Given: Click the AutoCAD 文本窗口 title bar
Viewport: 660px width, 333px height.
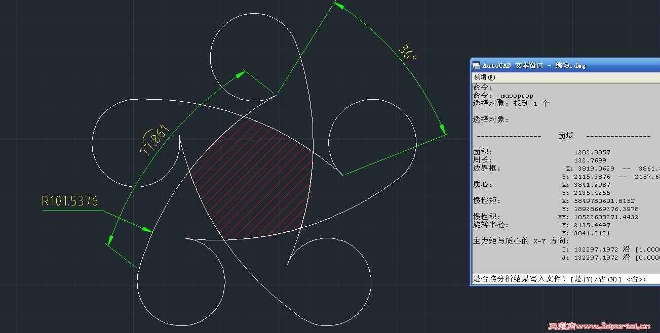Looking at the screenshot, I should [x=566, y=65].
